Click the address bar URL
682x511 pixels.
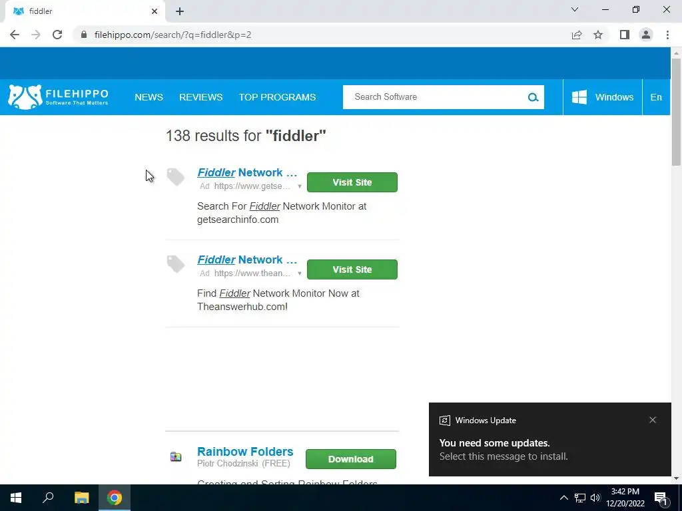tap(172, 35)
